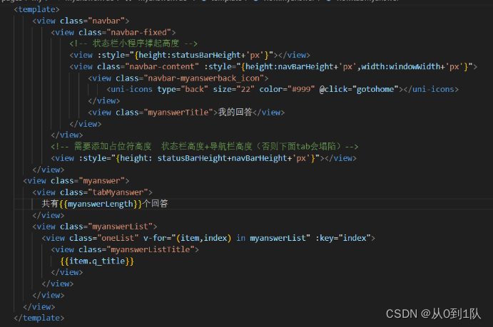Click the 'in' keyword in v-for
This screenshot has height=327, width=493.
[x=241, y=238]
